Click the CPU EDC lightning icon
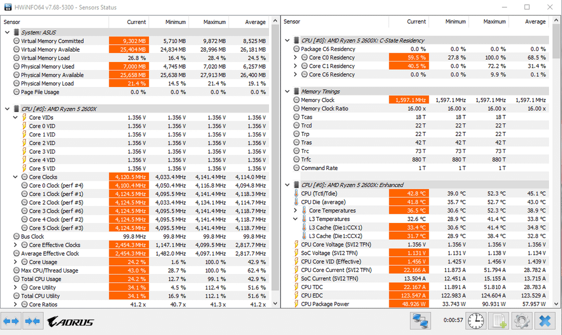Viewport: 562px width, 335px height. (x=297, y=295)
